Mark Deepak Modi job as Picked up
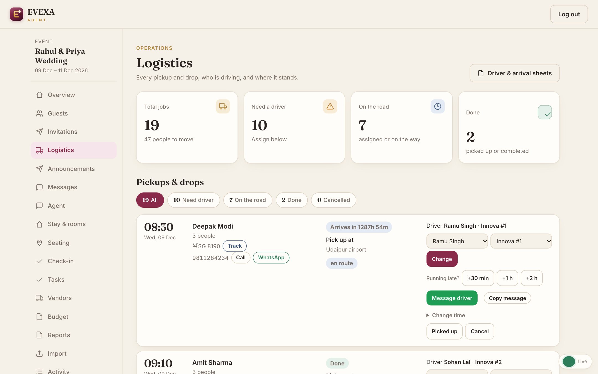598x374 pixels. 444,331
